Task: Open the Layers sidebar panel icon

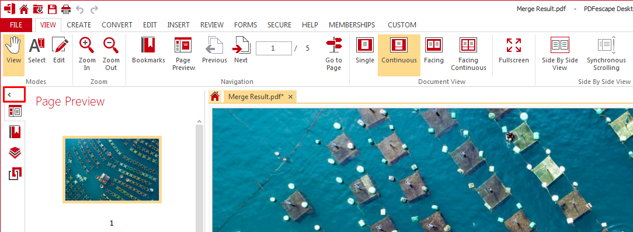Action: click(x=15, y=153)
